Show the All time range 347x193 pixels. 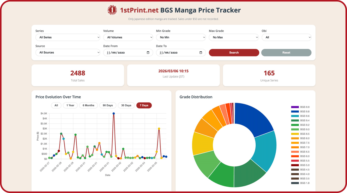click(x=56, y=105)
